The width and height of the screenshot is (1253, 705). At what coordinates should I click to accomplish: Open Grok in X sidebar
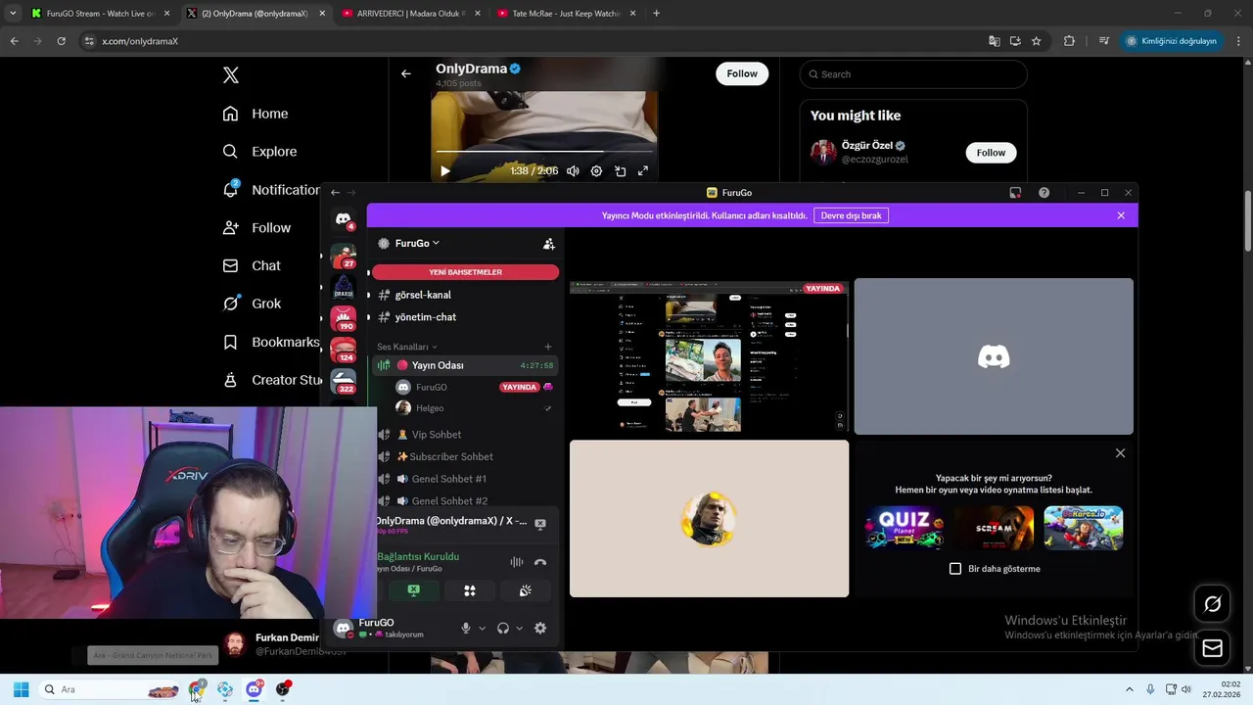[252, 304]
